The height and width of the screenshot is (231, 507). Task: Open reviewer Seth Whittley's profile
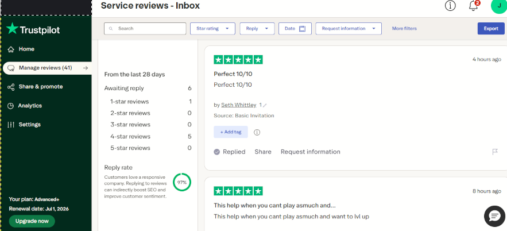click(239, 105)
